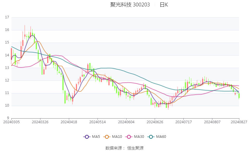Select the 20240514 date axis label
The image size is (249, 151).
coord(98,122)
